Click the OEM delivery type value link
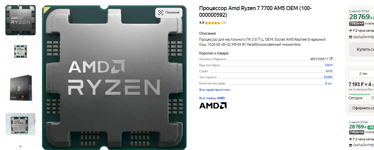This screenshot has width=374, height=150. 329,65
